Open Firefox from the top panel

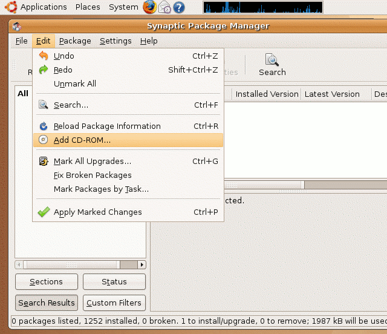(149, 7)
